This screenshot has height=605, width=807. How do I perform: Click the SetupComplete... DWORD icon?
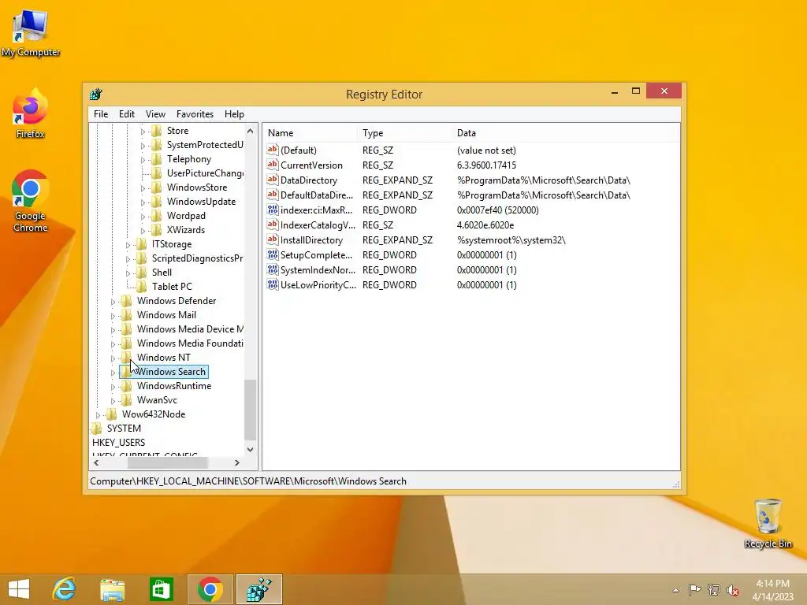(272, 254)
